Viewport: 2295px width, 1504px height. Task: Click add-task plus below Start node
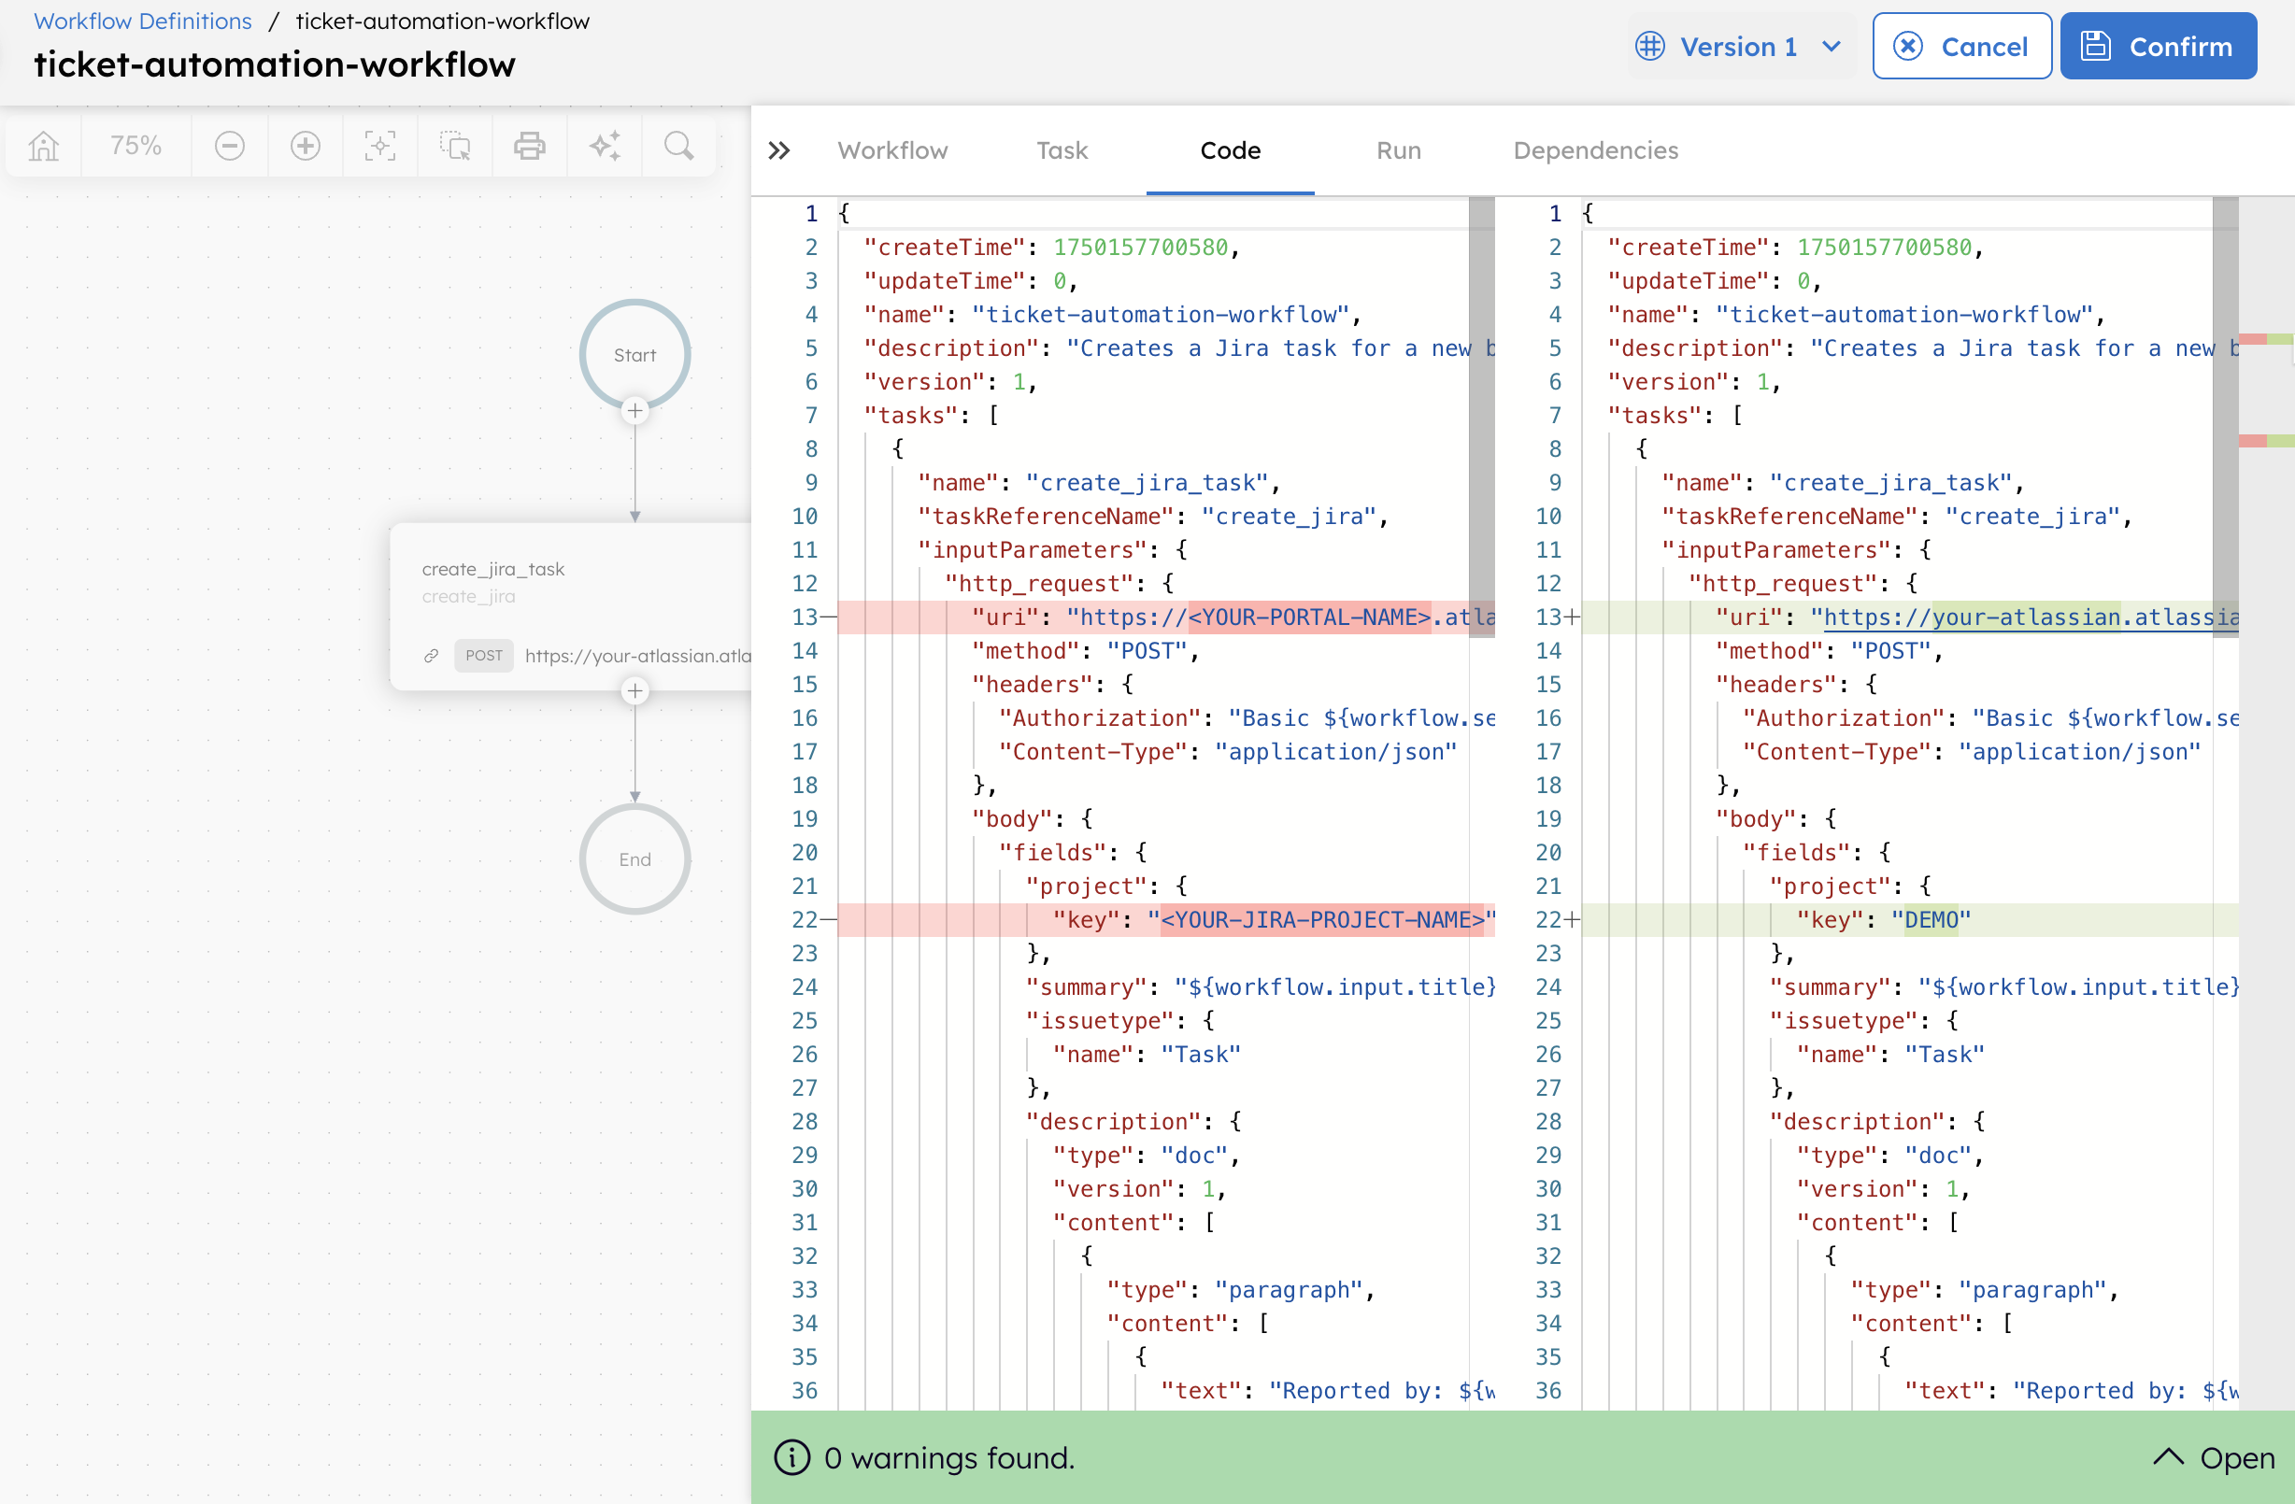pos(634,412)
